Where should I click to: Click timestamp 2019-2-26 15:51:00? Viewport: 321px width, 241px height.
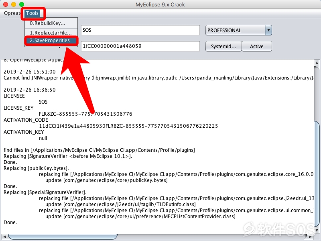tap(30, 72)
